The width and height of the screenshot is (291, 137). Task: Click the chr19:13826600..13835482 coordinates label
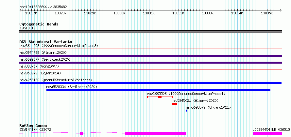coord(43,7)
